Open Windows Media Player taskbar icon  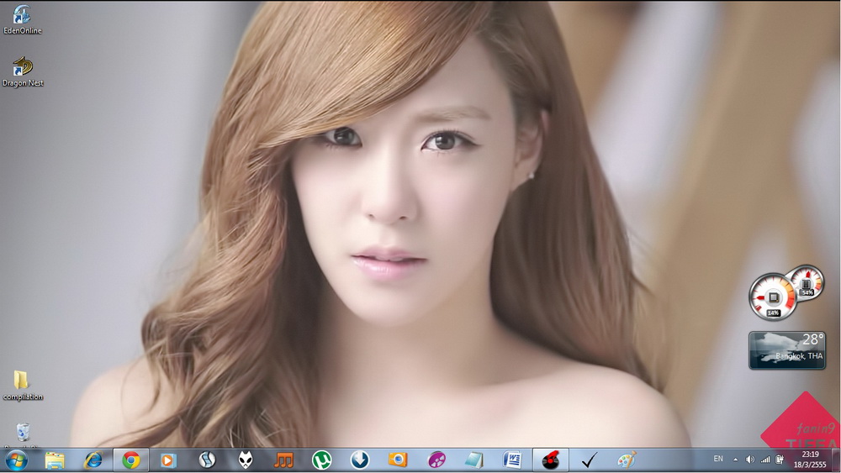point(168,460)
